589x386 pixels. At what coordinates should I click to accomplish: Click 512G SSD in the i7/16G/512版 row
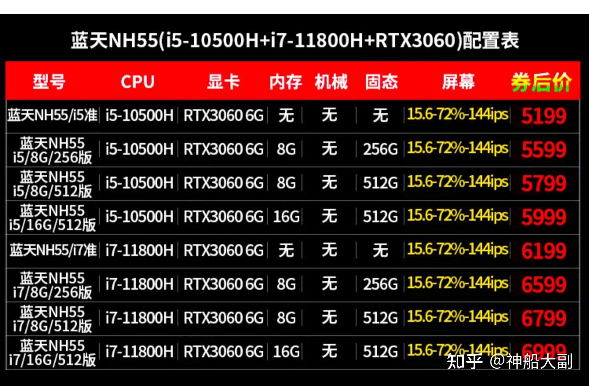coord(380,351)
